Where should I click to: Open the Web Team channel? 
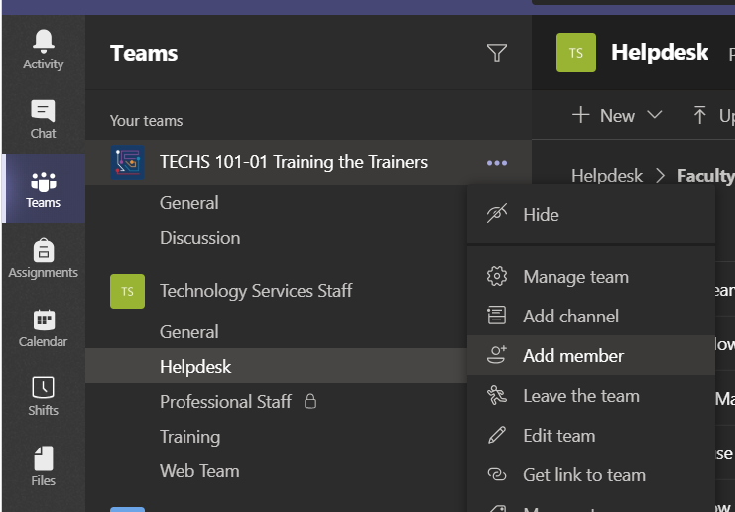(199, 471)
